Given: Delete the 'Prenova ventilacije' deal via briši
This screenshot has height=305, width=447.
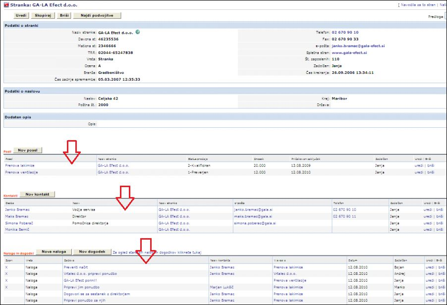Looking at the screenshot, I should coord(431,172).
